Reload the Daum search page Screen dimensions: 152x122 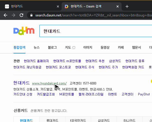[x=21, y=15]
